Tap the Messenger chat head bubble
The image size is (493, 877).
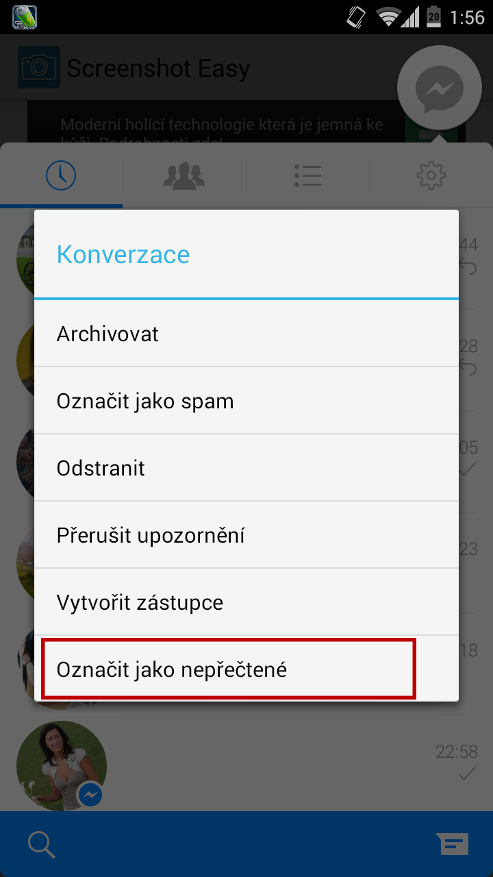(x=440, y=88)
